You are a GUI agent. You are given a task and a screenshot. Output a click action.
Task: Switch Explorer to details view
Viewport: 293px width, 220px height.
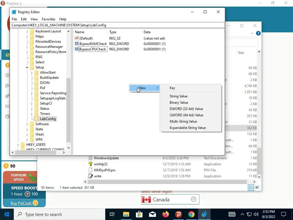[x=251, y=187]
